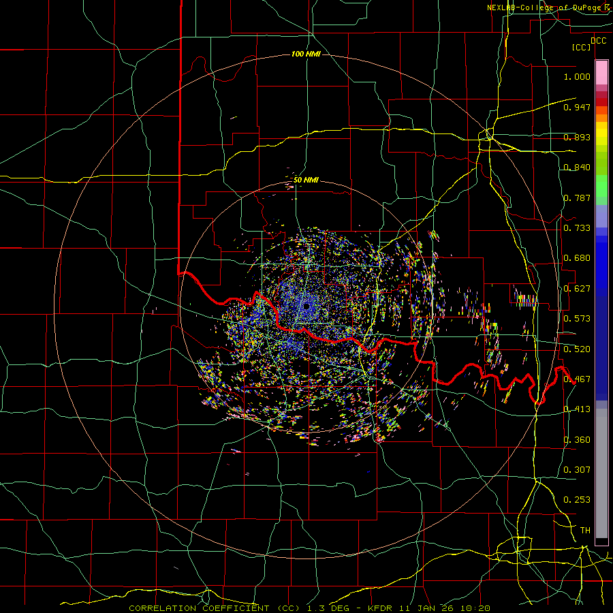Image resolution: width=613 pixels, height=613 pixels.
Task: Click the 0.947 scale value
Action: pyautogui.click(x=577, y=107)
